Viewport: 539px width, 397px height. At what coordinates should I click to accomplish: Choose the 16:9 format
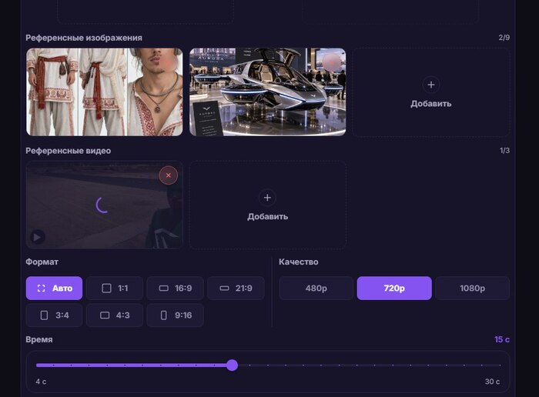click(x=175, y=289)
